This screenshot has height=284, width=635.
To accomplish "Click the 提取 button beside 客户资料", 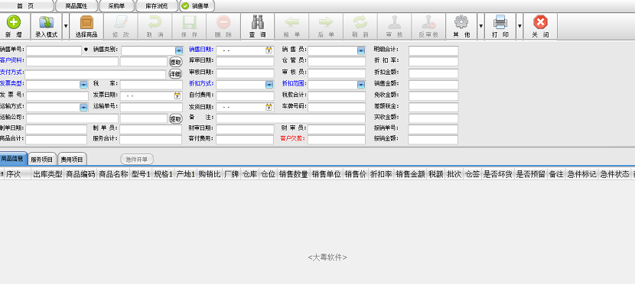I will point(175,62).
